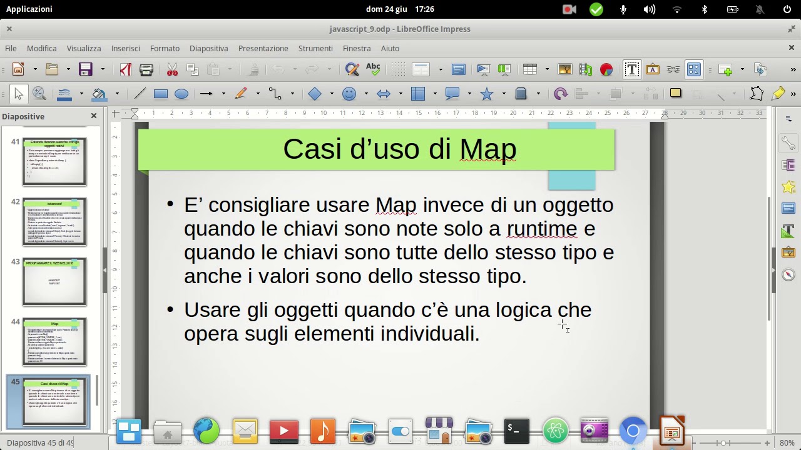Launch Chromium from the dock

(633, 431)
